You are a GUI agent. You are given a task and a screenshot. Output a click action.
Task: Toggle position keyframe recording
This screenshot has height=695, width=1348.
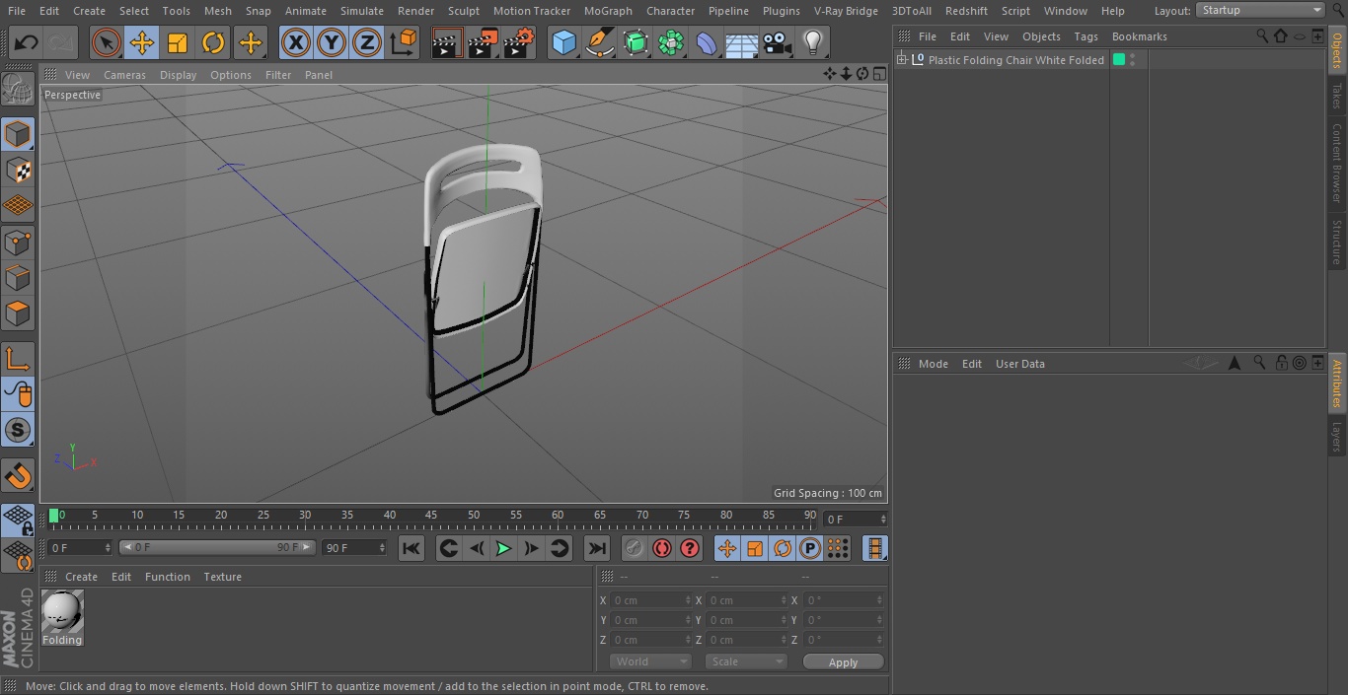click(727, 548)
